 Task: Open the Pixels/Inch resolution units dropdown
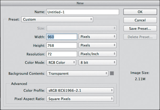coord(97,54)
